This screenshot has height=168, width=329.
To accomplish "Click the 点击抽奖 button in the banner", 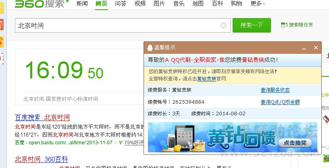I will click(x=295, y=143).
